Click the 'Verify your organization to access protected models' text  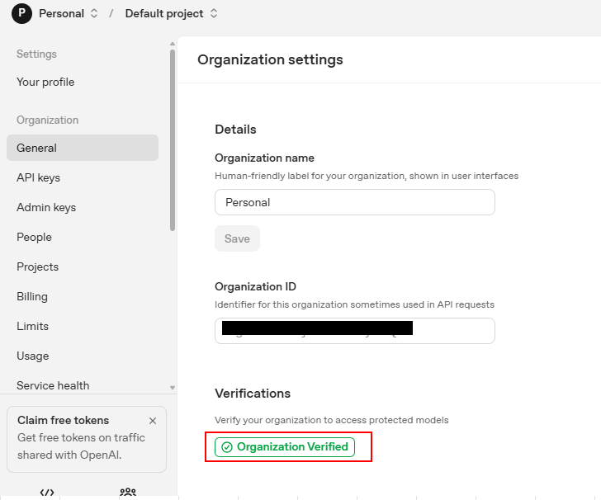332,420
